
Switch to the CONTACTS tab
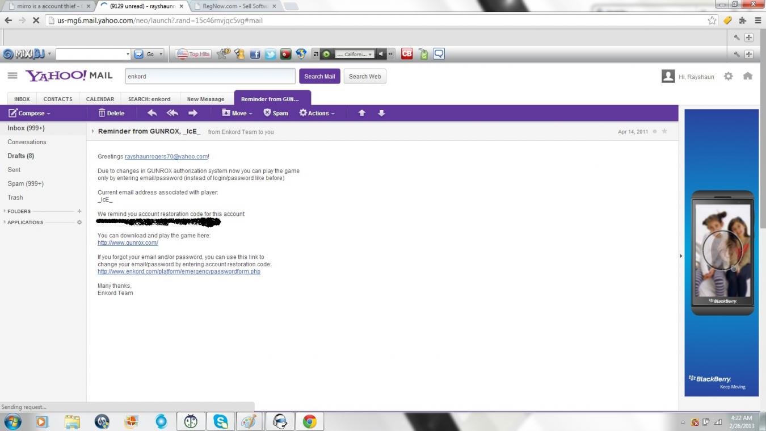58,99
